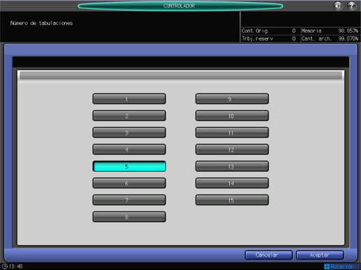Set tab count to 11
This screenshot has height=270, width=361.
(x=232, y=133)
